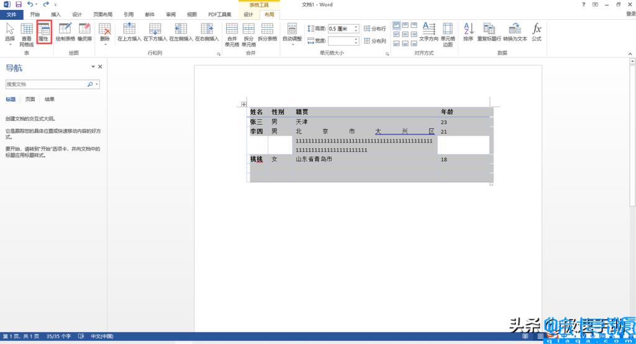Screen dimensions: 636x344
Task: Open the 公式 formula tool
Action: pyautogui.click(x=536, y=31)
